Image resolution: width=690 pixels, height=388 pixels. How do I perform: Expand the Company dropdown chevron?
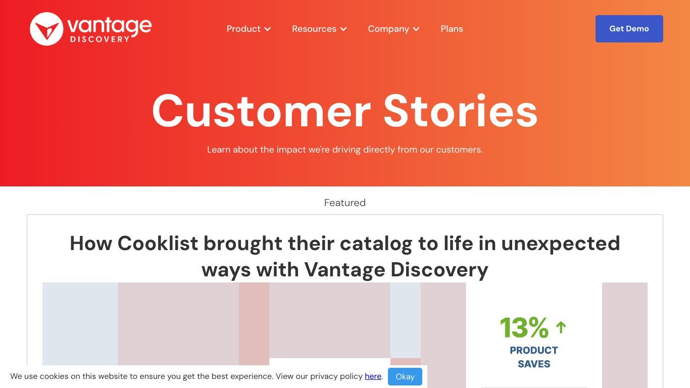(x=416, y=29)
